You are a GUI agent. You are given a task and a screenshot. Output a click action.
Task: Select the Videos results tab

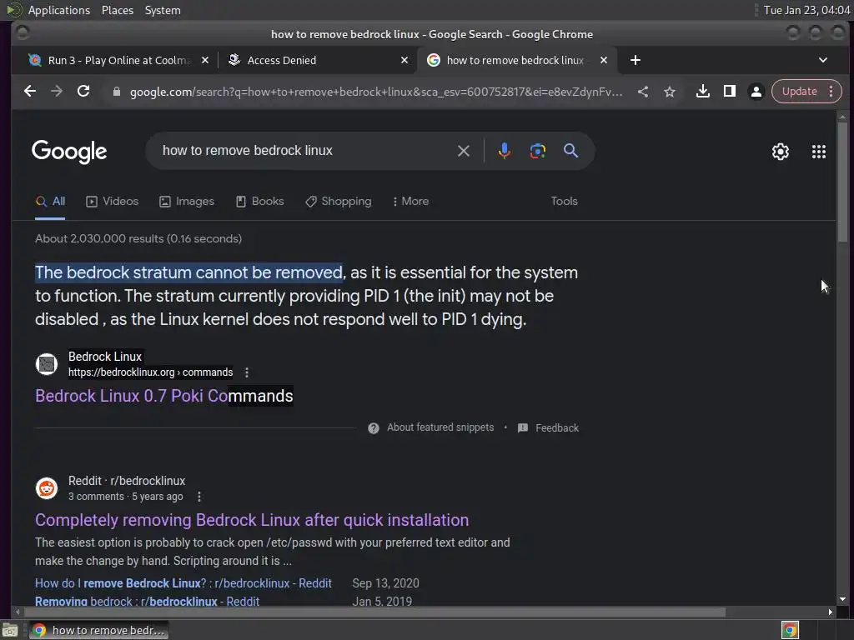(113, 202)
